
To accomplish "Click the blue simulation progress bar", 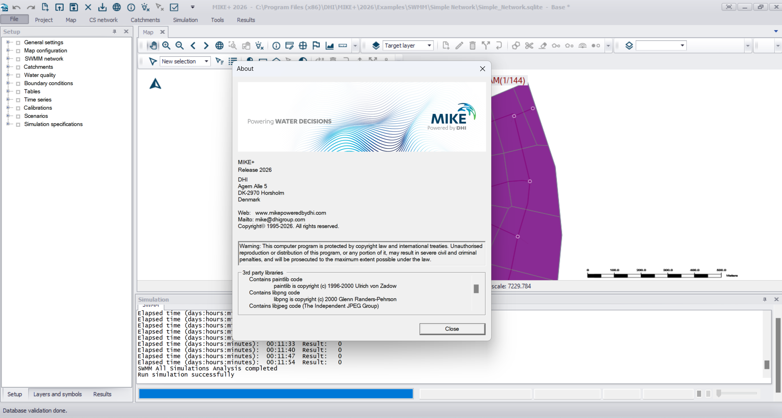I will (x=276, y=393).
